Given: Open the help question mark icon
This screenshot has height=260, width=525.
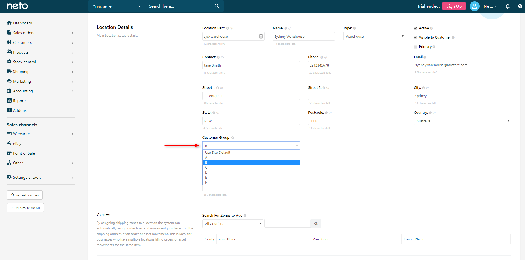Looking at the screenshot, I should pyautogui.click(x=520, y=6).
